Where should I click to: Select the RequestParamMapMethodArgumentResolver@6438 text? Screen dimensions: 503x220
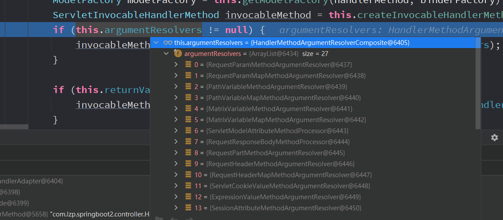[x=286, y=76]
